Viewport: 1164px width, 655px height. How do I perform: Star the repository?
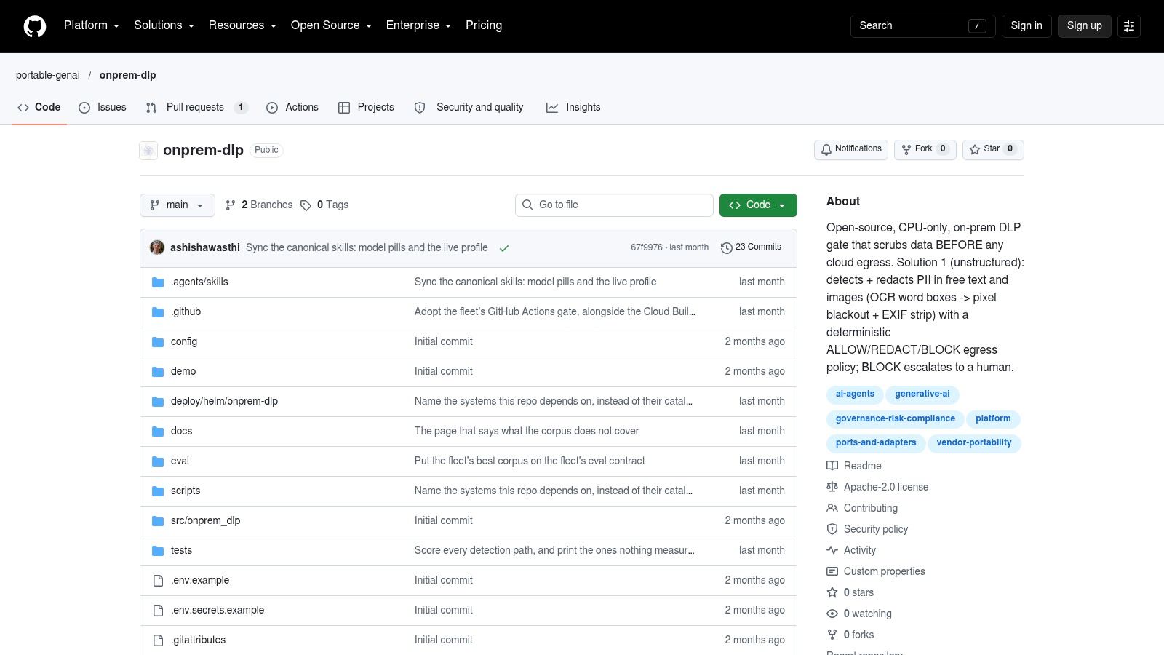pos(993,149)
